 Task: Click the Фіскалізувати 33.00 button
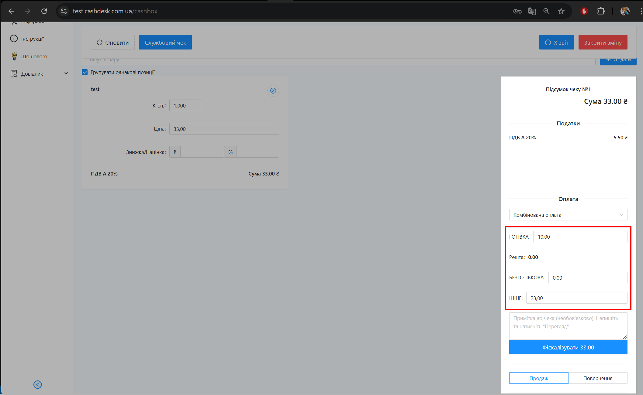pos(568,347)
